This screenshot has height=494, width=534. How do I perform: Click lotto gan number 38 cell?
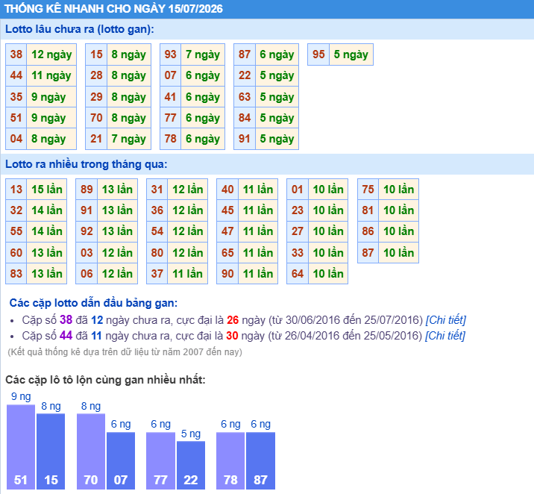coord(16,54)
